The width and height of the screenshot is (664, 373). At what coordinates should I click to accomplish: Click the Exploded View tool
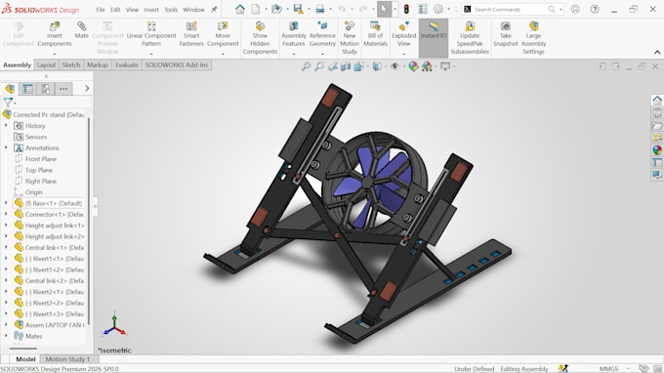point(404,35)
